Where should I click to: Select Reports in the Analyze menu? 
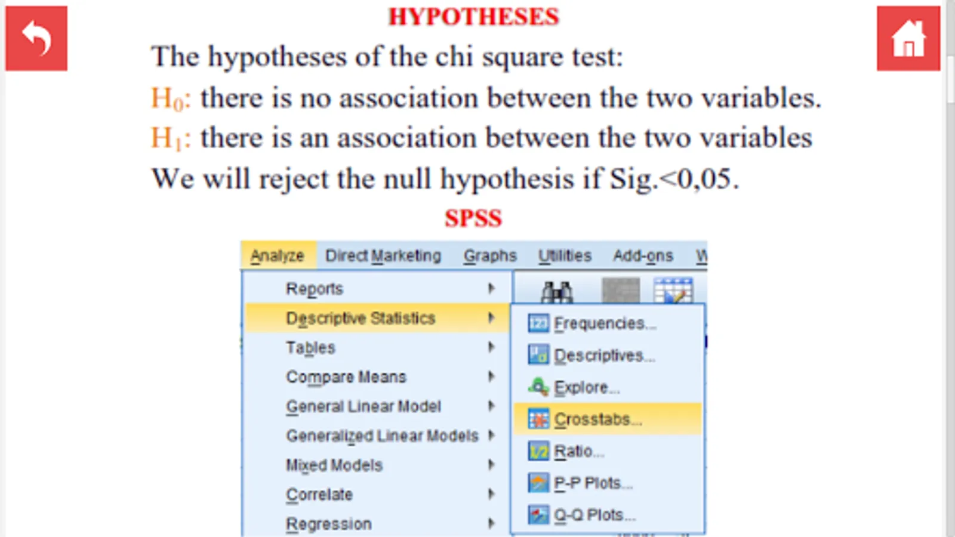(377, 289)
